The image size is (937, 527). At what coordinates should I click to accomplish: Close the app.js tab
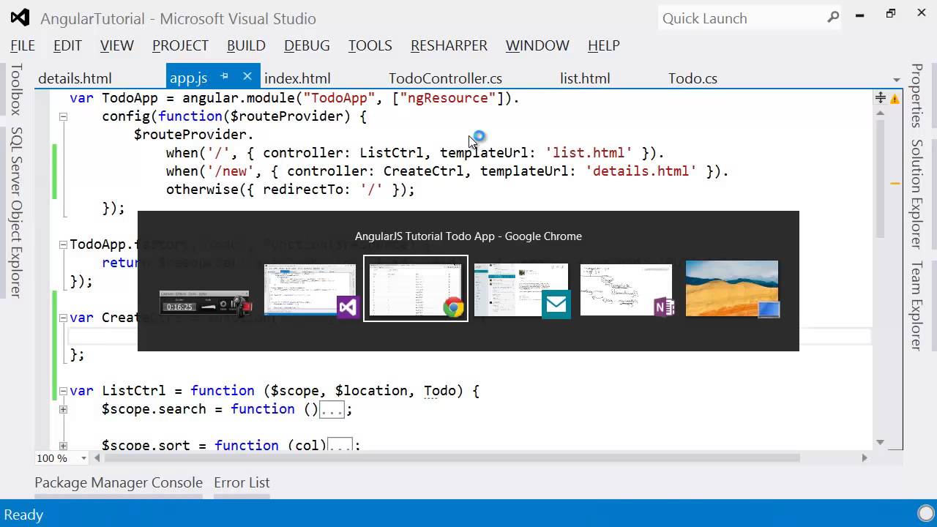point(247,76)
